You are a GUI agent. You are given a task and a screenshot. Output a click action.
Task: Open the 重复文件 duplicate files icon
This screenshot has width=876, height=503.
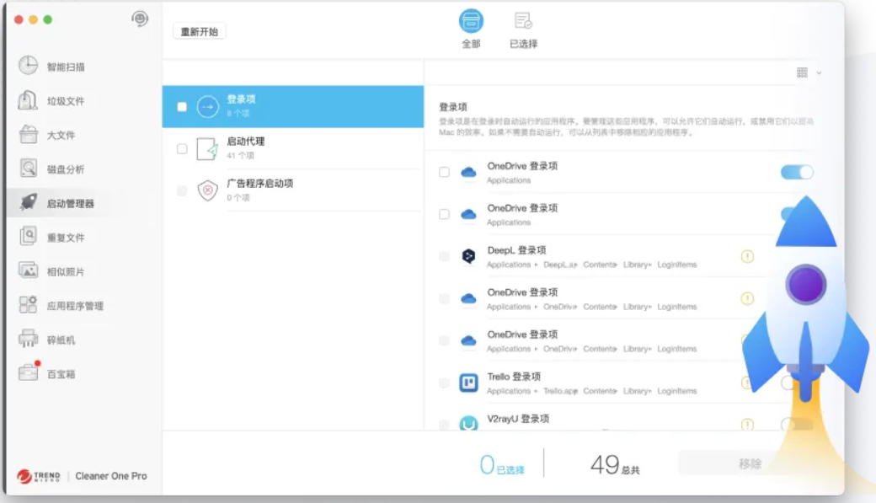click(x=28, y=237)
